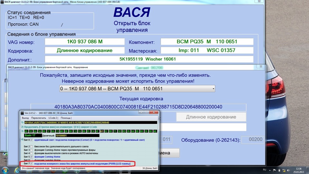
Task: Close the Кодирование dialog window
Action: pos(261,66)
